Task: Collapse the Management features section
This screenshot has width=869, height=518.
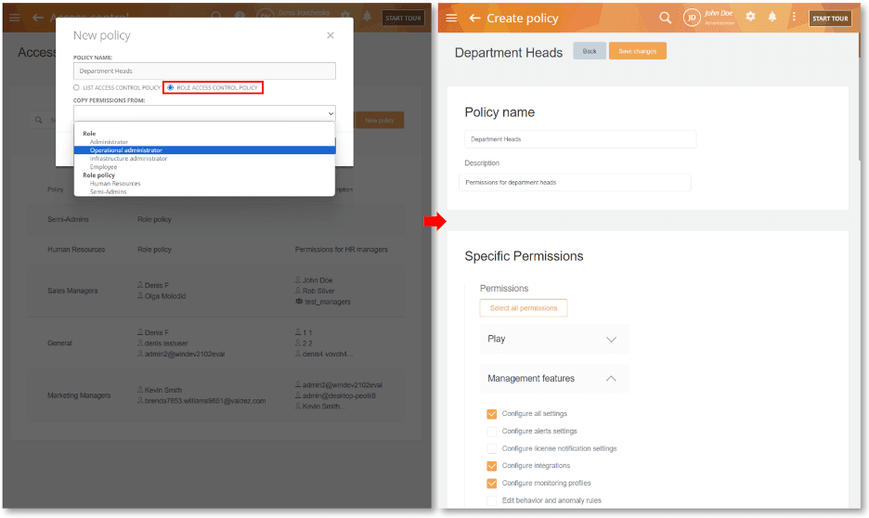Action: 610,379
